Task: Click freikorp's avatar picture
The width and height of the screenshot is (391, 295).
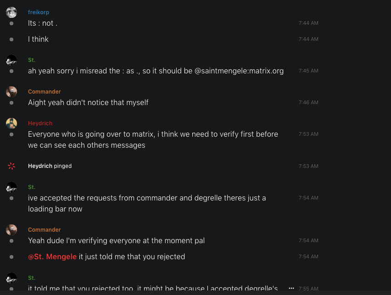Action: [11, 12]
